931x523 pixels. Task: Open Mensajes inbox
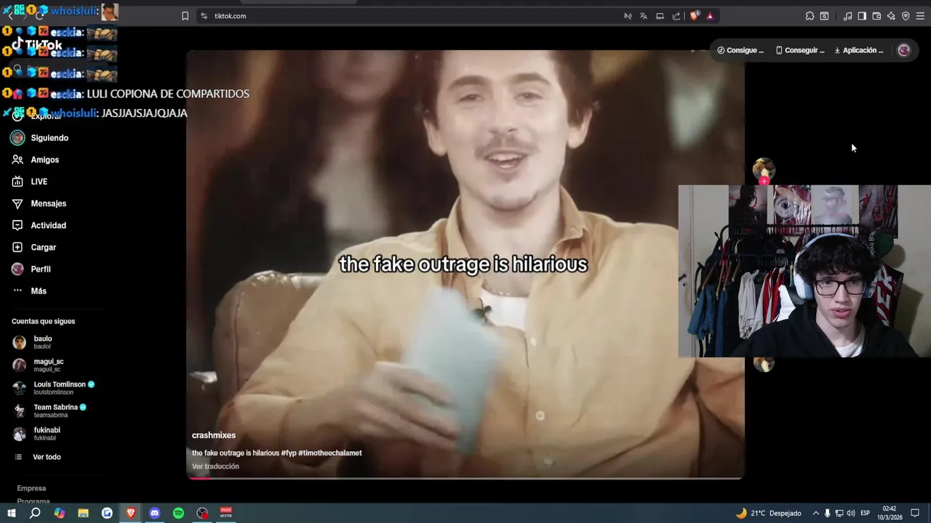pyautogui.click(x=39, y=203)
